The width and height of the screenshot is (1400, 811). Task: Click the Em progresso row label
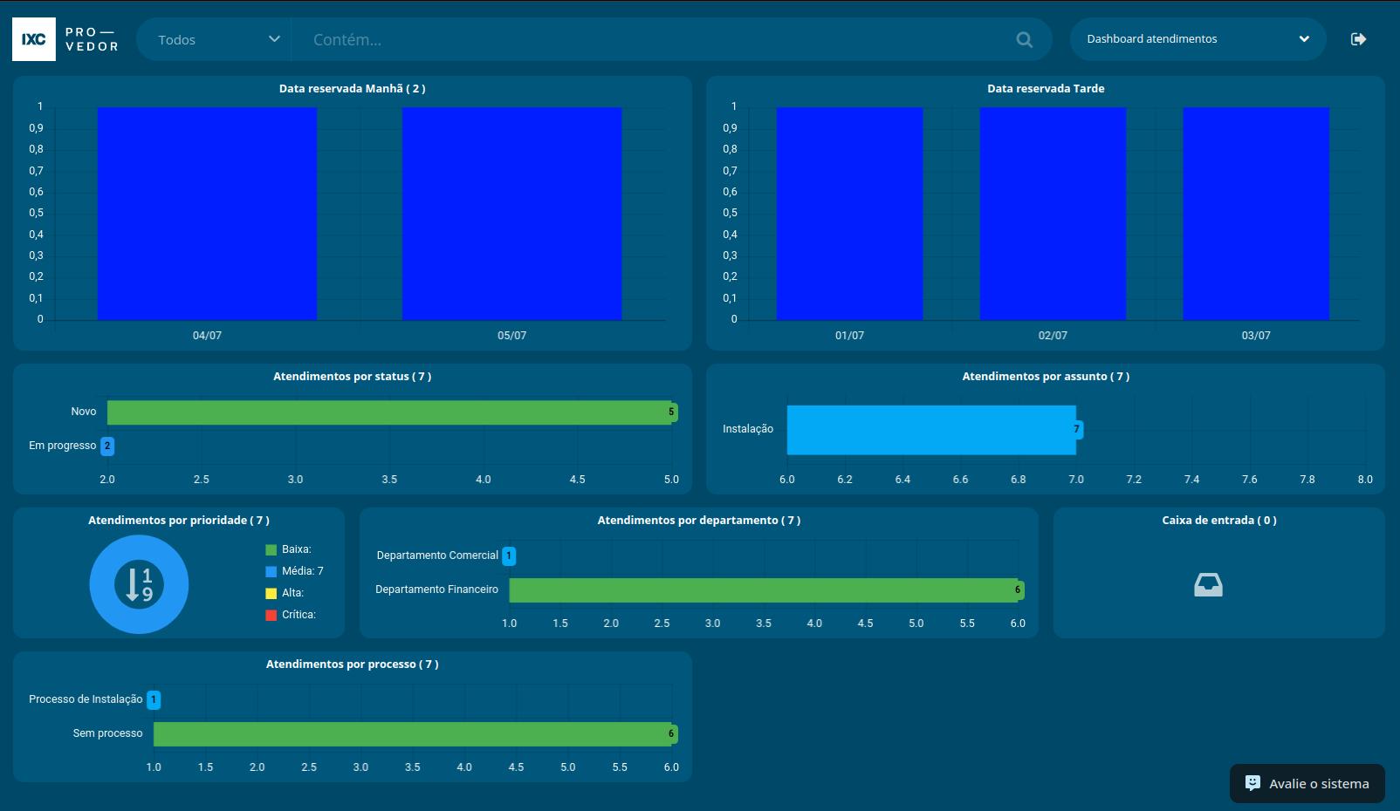[x=63, y=446]
